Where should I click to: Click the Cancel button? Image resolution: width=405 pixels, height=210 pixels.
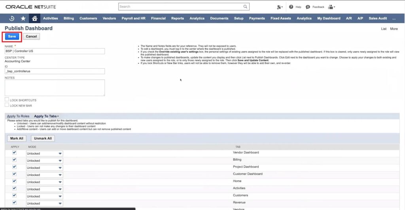(x=31, y=36)
